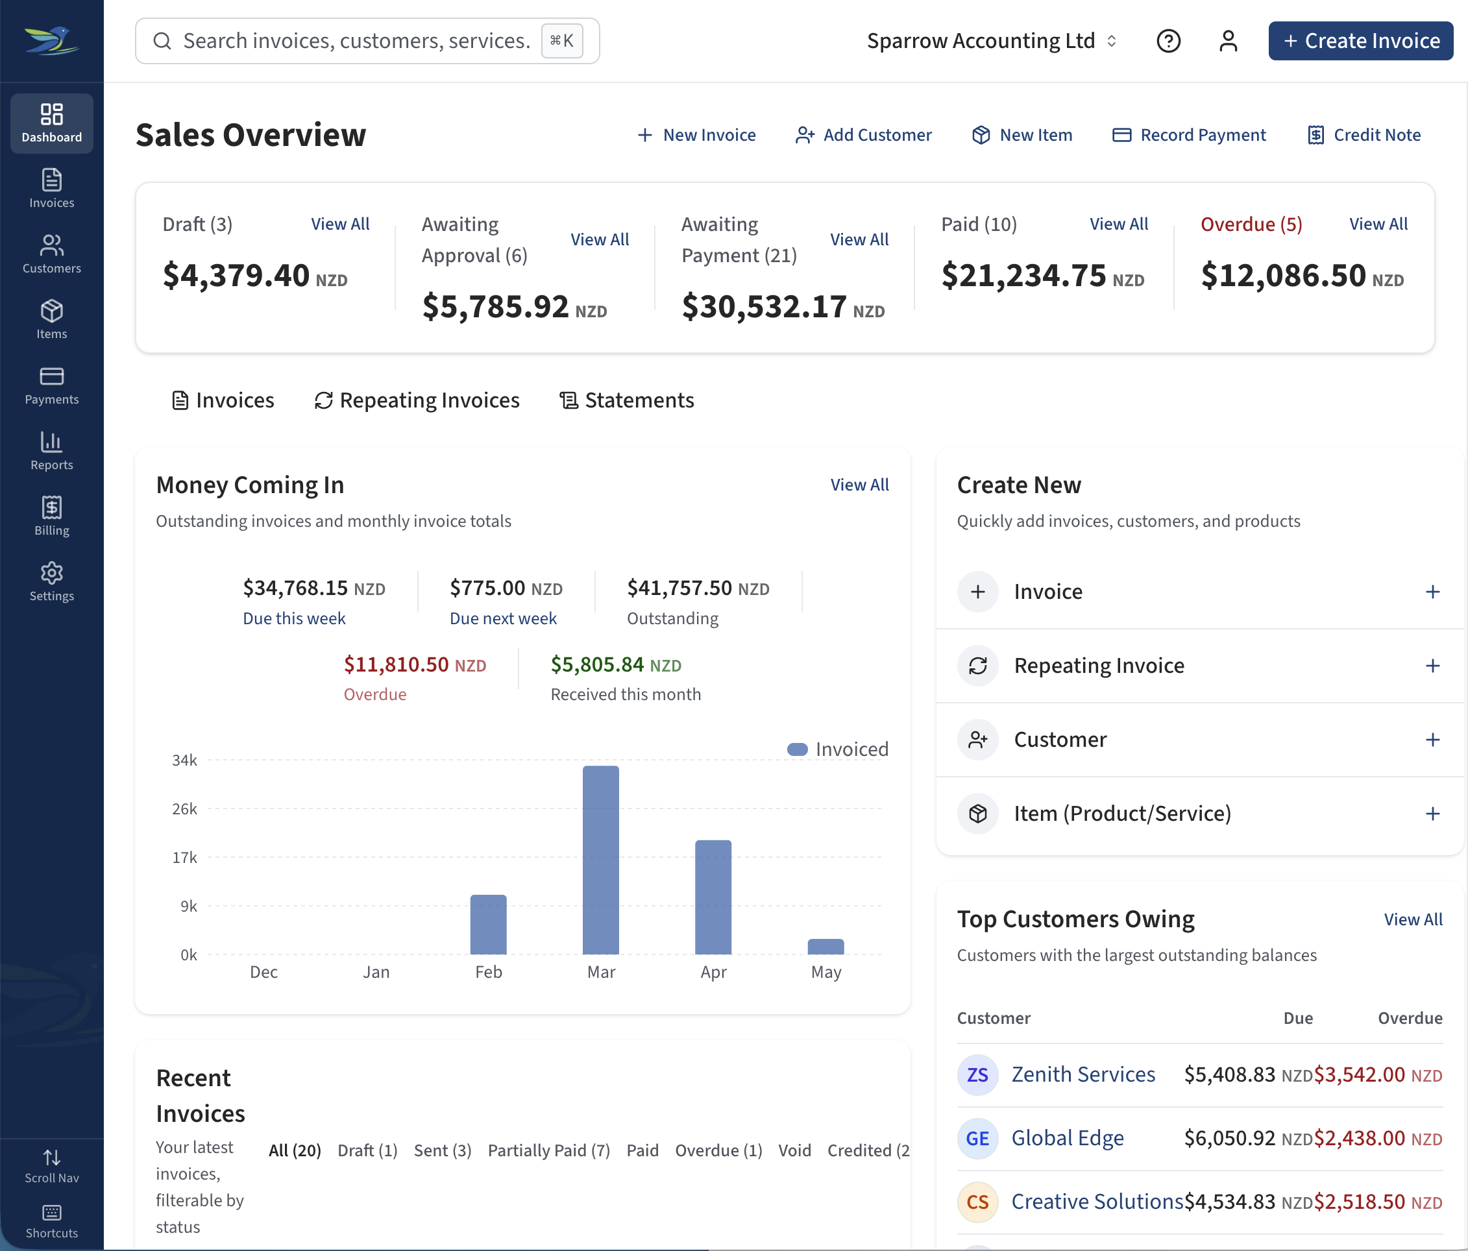Switch to the Repeating Invoices tab
The width and height of the screenshot is (1468, 1251).
click(x=417, y=400)
